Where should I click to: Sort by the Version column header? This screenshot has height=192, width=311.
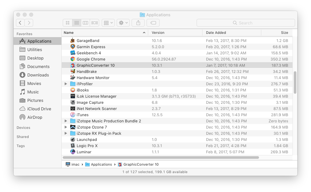point(175,33)
